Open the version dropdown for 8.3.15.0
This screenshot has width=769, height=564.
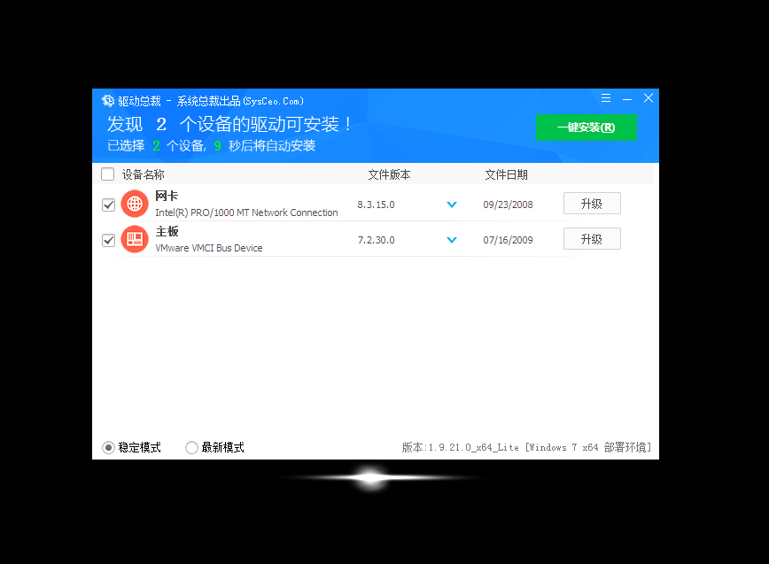(452, 204)
